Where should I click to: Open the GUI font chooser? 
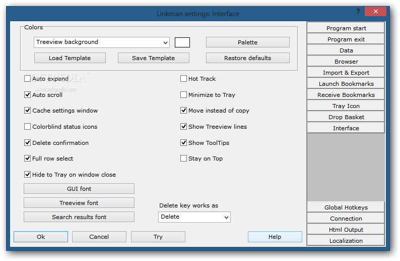tap(79, 189)
